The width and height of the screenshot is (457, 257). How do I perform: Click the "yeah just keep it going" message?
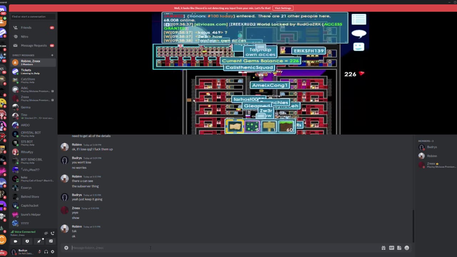87,199
